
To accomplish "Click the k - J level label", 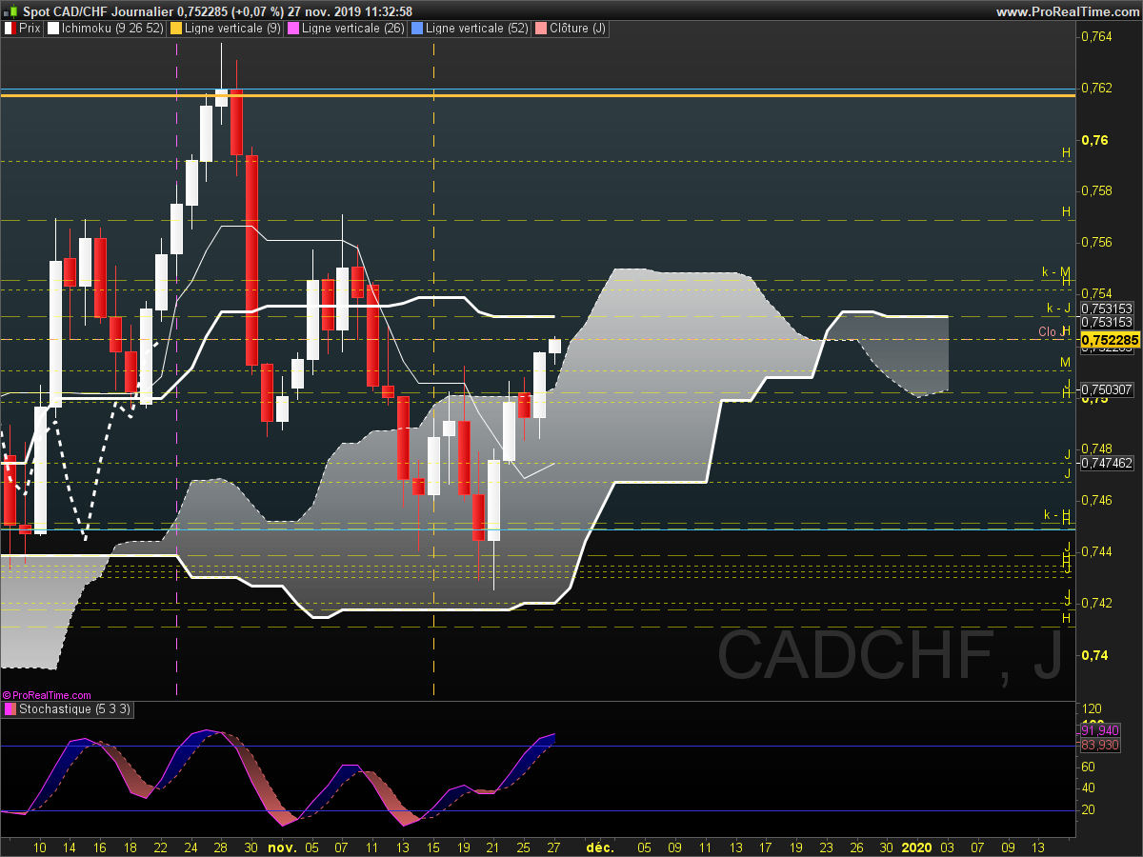I will pyautogui.click(x=1059, y=309).
